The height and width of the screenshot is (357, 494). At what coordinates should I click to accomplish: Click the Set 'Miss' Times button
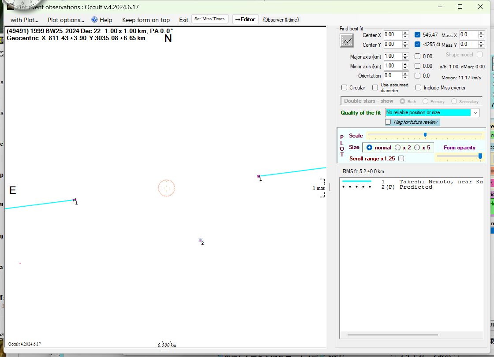210,19
